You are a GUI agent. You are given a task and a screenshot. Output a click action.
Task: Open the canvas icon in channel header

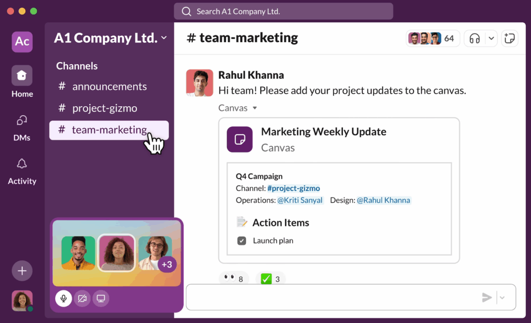coord(510,38)
